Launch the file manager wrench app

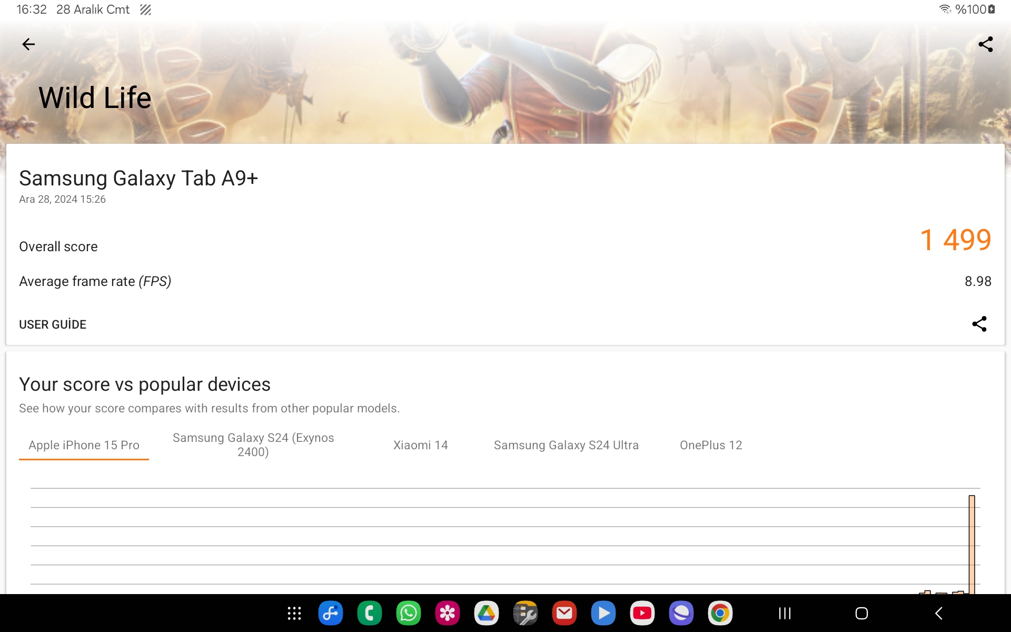pos(526,613)
